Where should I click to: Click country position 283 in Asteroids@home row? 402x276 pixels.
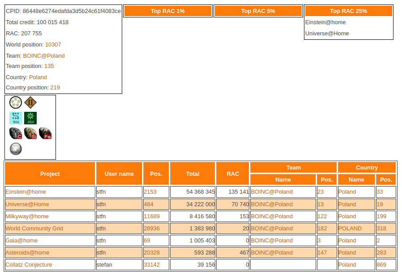[x=381, y=252]
